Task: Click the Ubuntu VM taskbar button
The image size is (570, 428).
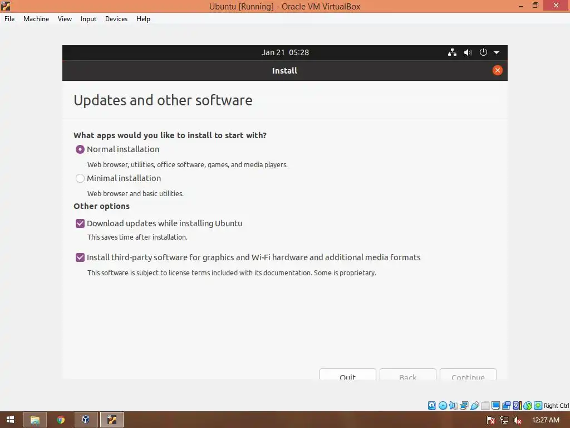Action: pyautogui.click(x=111, y=420)
